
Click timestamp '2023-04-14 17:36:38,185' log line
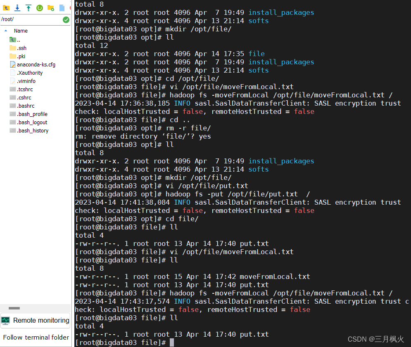pyautogui.click(x=122, y=103)
